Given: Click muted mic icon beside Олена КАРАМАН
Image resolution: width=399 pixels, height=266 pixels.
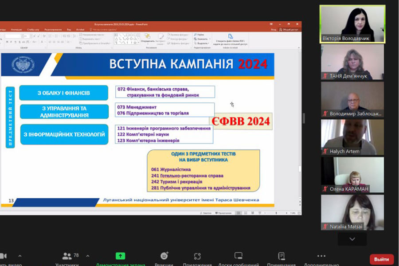Looking at the screenshot, I should 325,189.
